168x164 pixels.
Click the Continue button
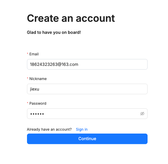(x=87, y=139)
